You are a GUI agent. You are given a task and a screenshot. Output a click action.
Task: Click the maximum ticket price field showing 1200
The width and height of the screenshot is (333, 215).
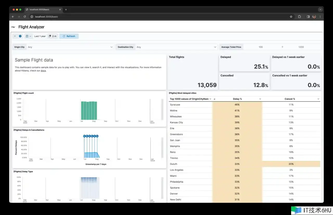[301, 47]
